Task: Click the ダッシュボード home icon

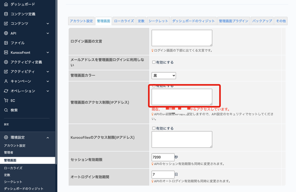Action: tap(6, 4)
